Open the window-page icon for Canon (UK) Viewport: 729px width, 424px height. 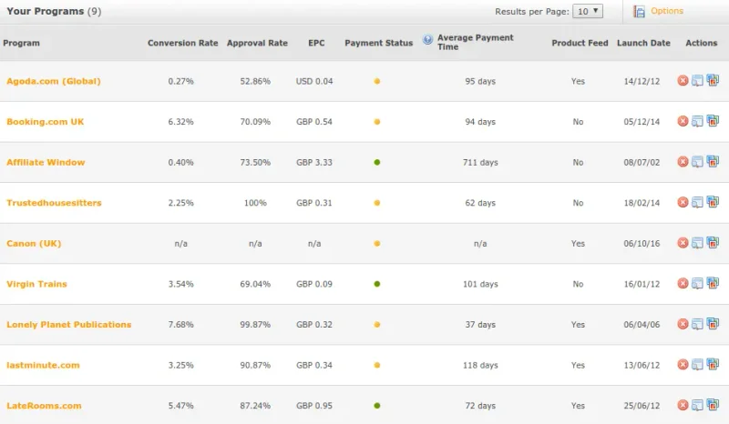click(697, 243)
